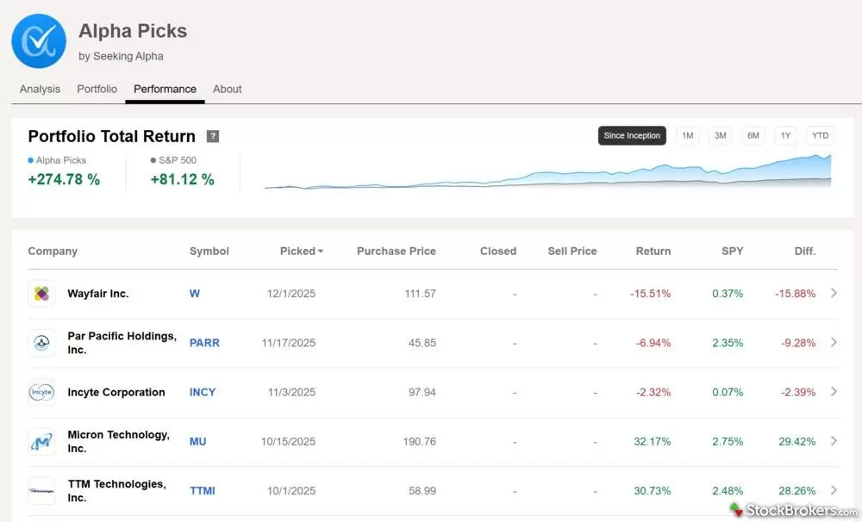Click the TTM Technologies logo icon
The width and height of the screenshot is (862, 522).
[41, 491]
